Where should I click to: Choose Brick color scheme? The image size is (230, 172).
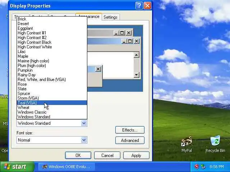point(52,19)
